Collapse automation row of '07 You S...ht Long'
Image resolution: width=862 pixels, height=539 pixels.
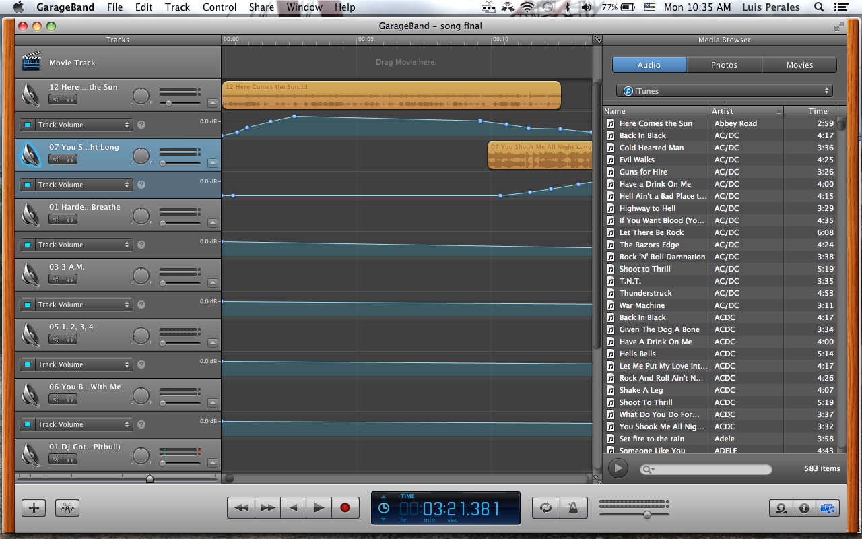click(213, 163)
